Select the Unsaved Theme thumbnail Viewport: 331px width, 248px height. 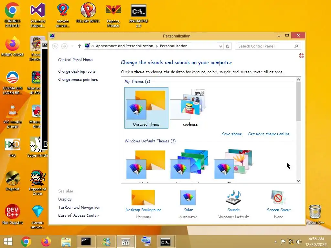coord(146,108)
